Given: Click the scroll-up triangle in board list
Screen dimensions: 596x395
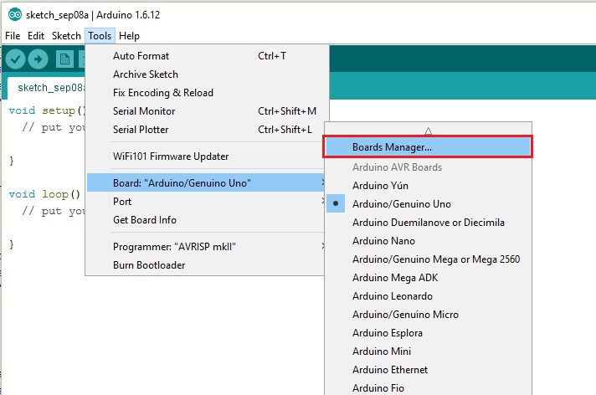Looking at the screenshot, I should click(428, 131).
